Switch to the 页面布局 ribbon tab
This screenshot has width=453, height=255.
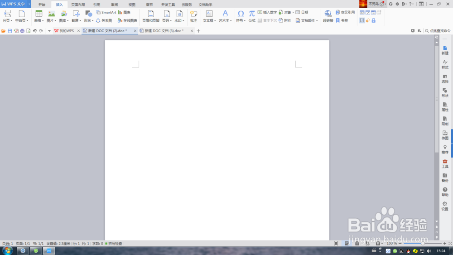point(78,5)
